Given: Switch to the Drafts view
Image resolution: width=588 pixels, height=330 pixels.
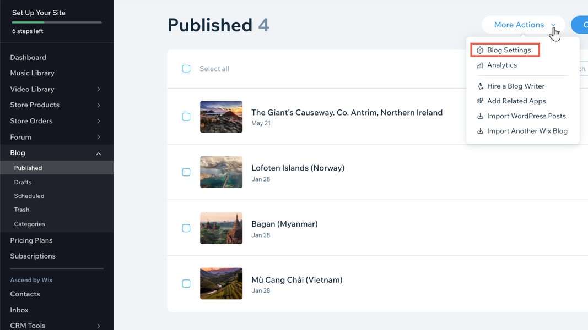Looking at the screenshot, I should point(24,182).
